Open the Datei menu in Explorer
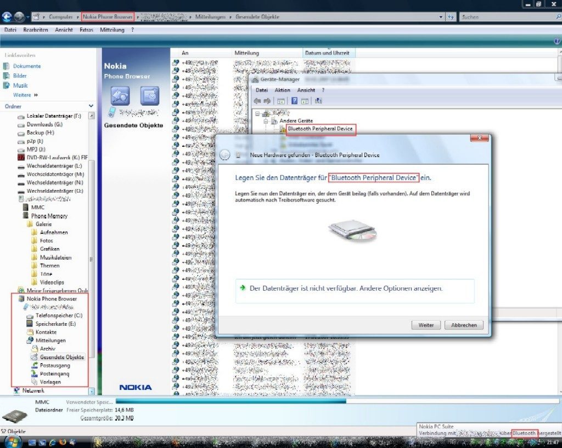 (10, 30)
